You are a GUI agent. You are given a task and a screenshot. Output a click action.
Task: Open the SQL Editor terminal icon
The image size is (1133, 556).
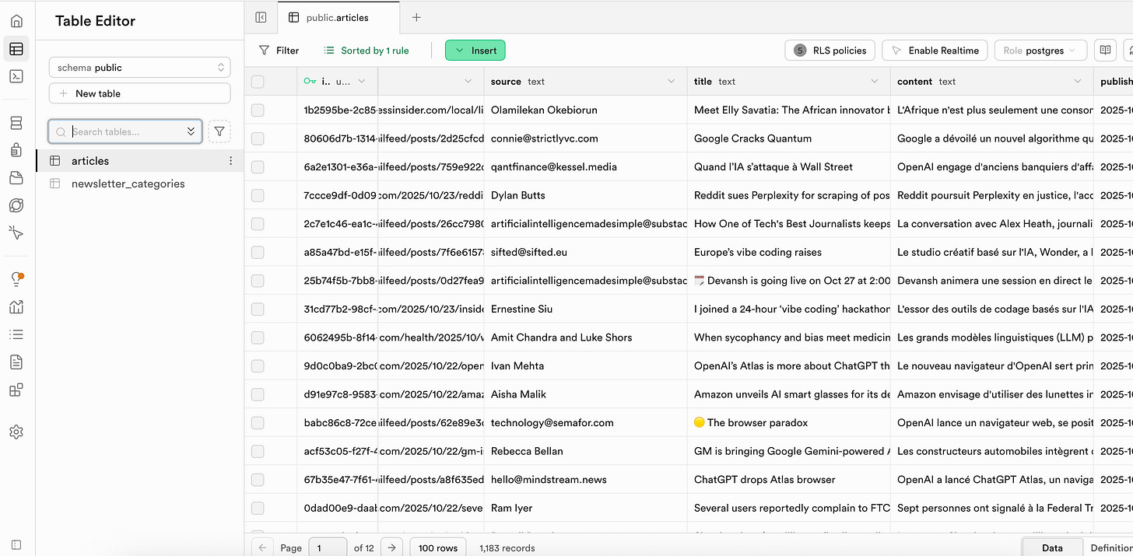[x=16, y=76]
